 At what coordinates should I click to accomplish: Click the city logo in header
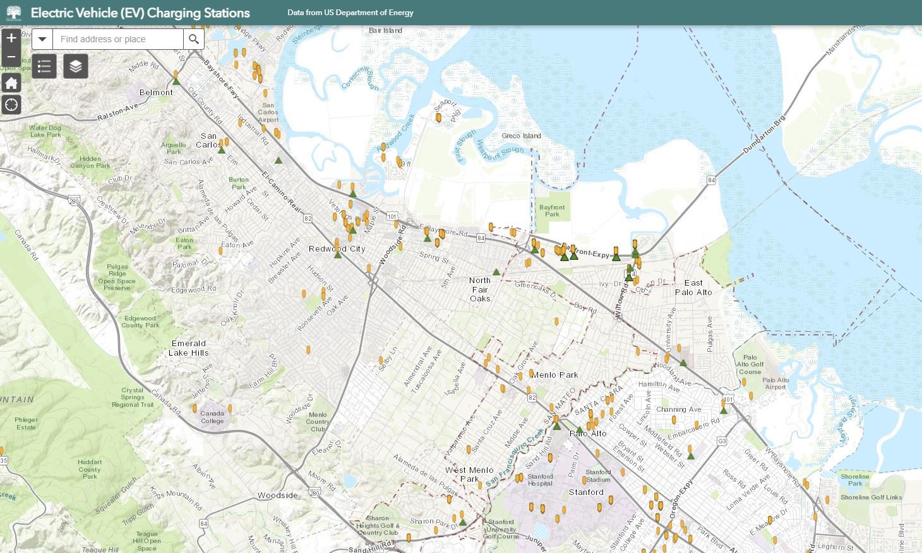(13, 13)
